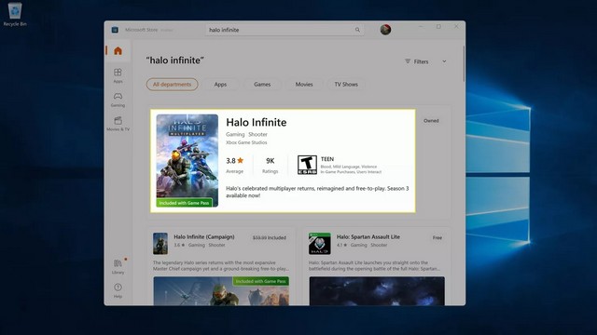Open the Movies & TV sidebar section

click(118, 124)
